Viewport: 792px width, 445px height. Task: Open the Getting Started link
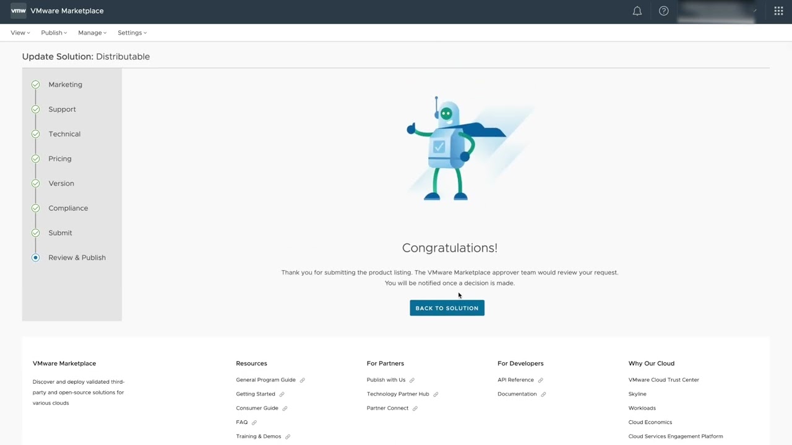(x=256, y=394)
